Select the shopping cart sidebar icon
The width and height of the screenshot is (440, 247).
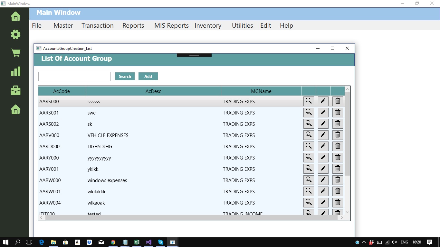(x=15, y=52)
